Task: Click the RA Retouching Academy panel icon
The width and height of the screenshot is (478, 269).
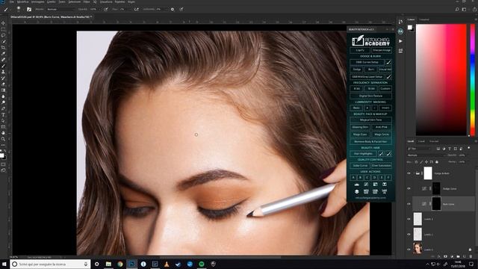Action: pyautogui.click(x=400, y=31)
